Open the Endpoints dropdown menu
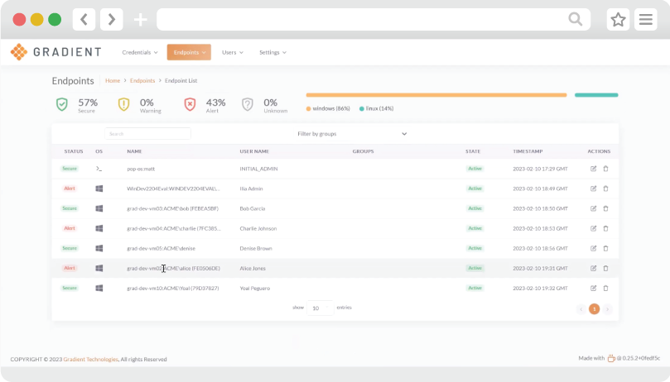 189,52
